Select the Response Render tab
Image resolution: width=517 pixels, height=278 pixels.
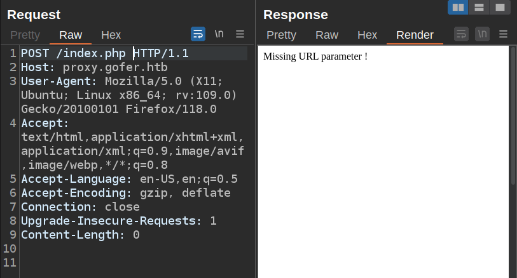tap(415, 35)
